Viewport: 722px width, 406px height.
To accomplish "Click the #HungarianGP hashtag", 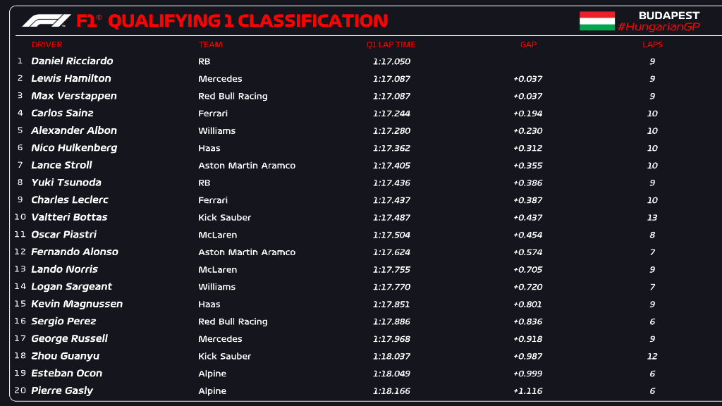I will [658, 27].
